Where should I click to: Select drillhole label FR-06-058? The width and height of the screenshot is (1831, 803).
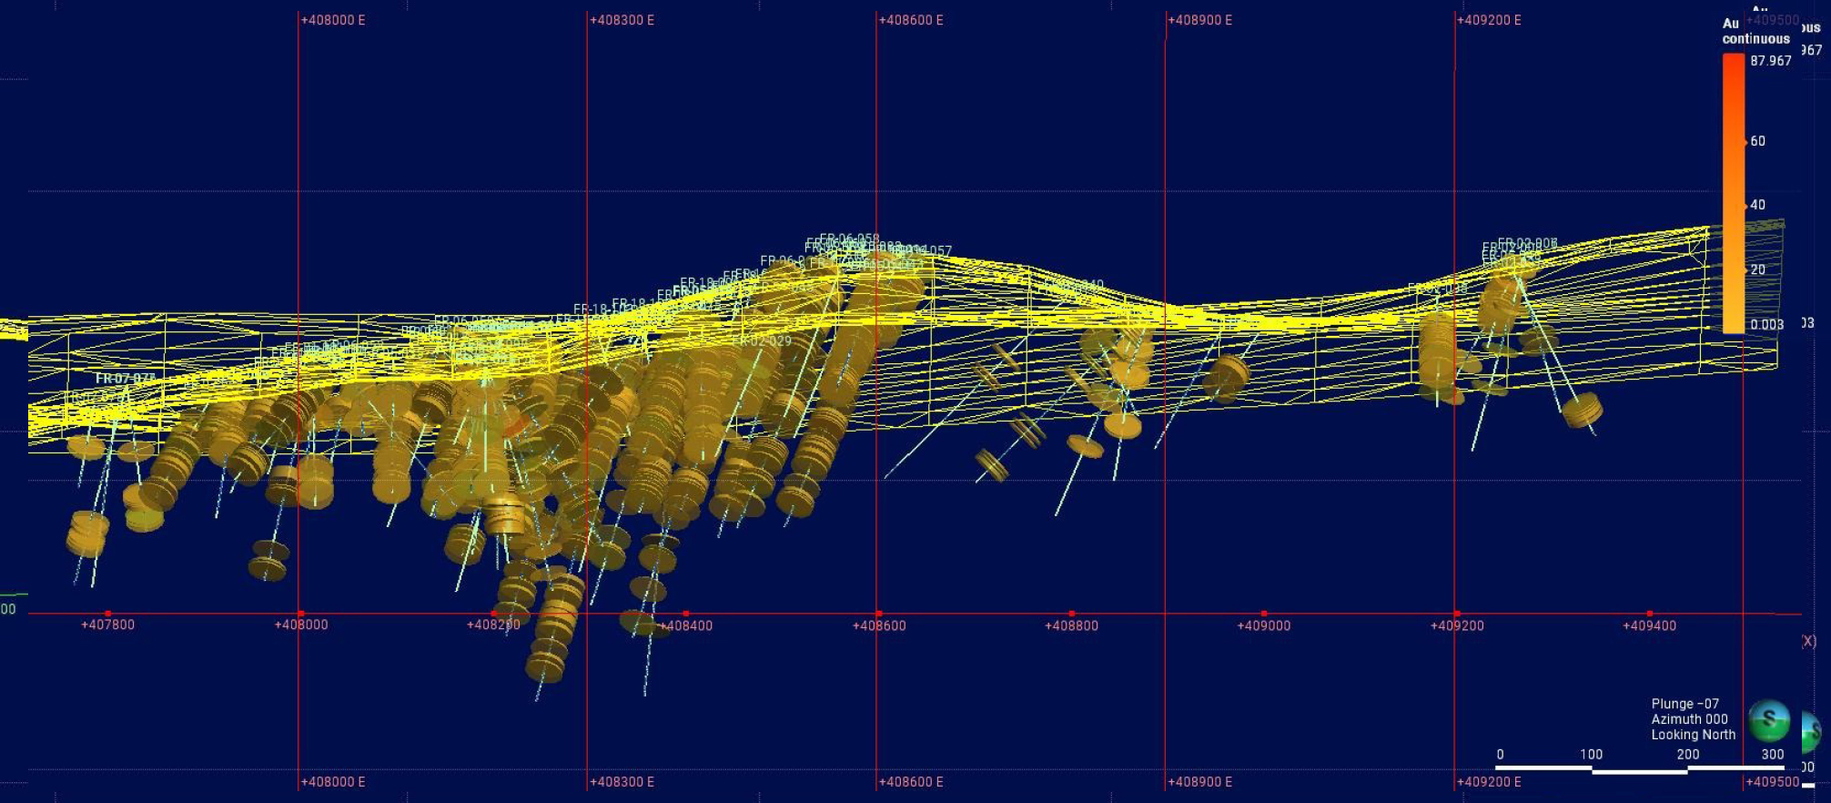(849, 239)
